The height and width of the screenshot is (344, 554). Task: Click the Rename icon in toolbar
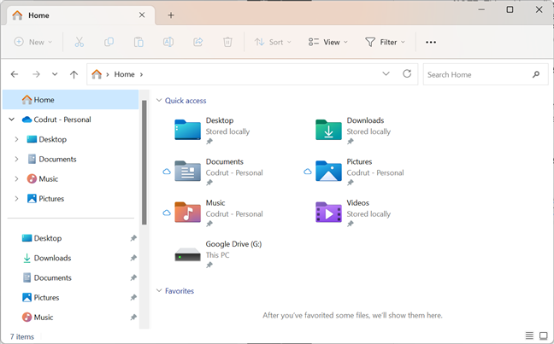pos(168,42)
